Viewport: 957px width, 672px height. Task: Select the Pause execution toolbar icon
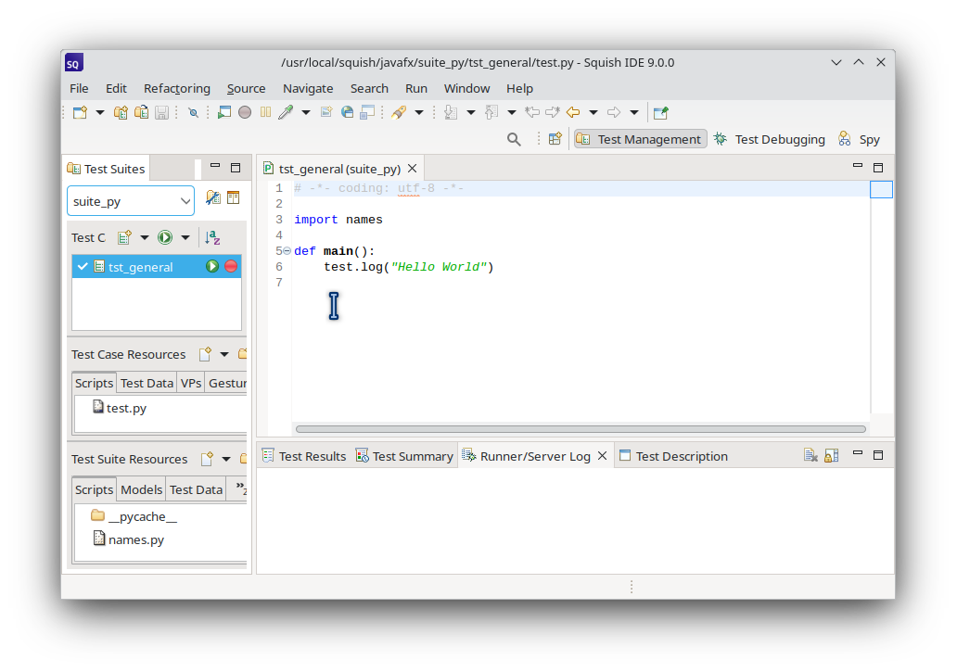coord(264,112)
